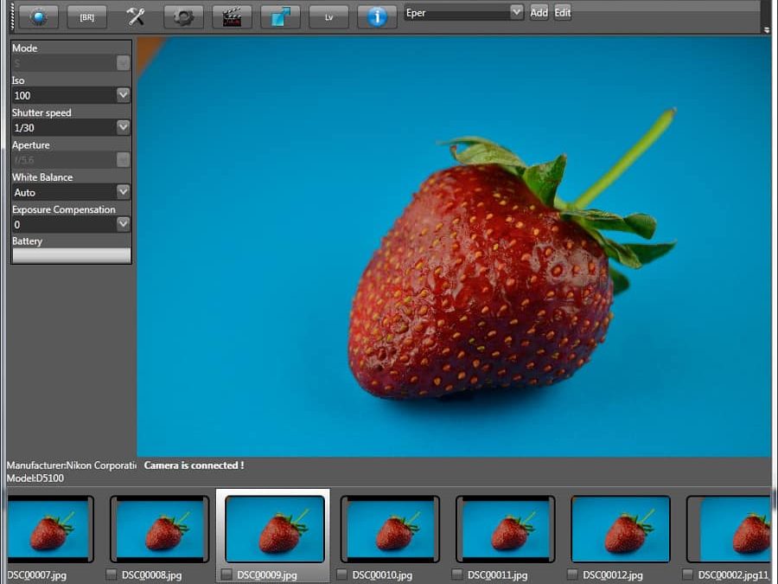Open the Eper preset dropdown
The height and width of the screenshot is (584, 778).
coord(517,12)
